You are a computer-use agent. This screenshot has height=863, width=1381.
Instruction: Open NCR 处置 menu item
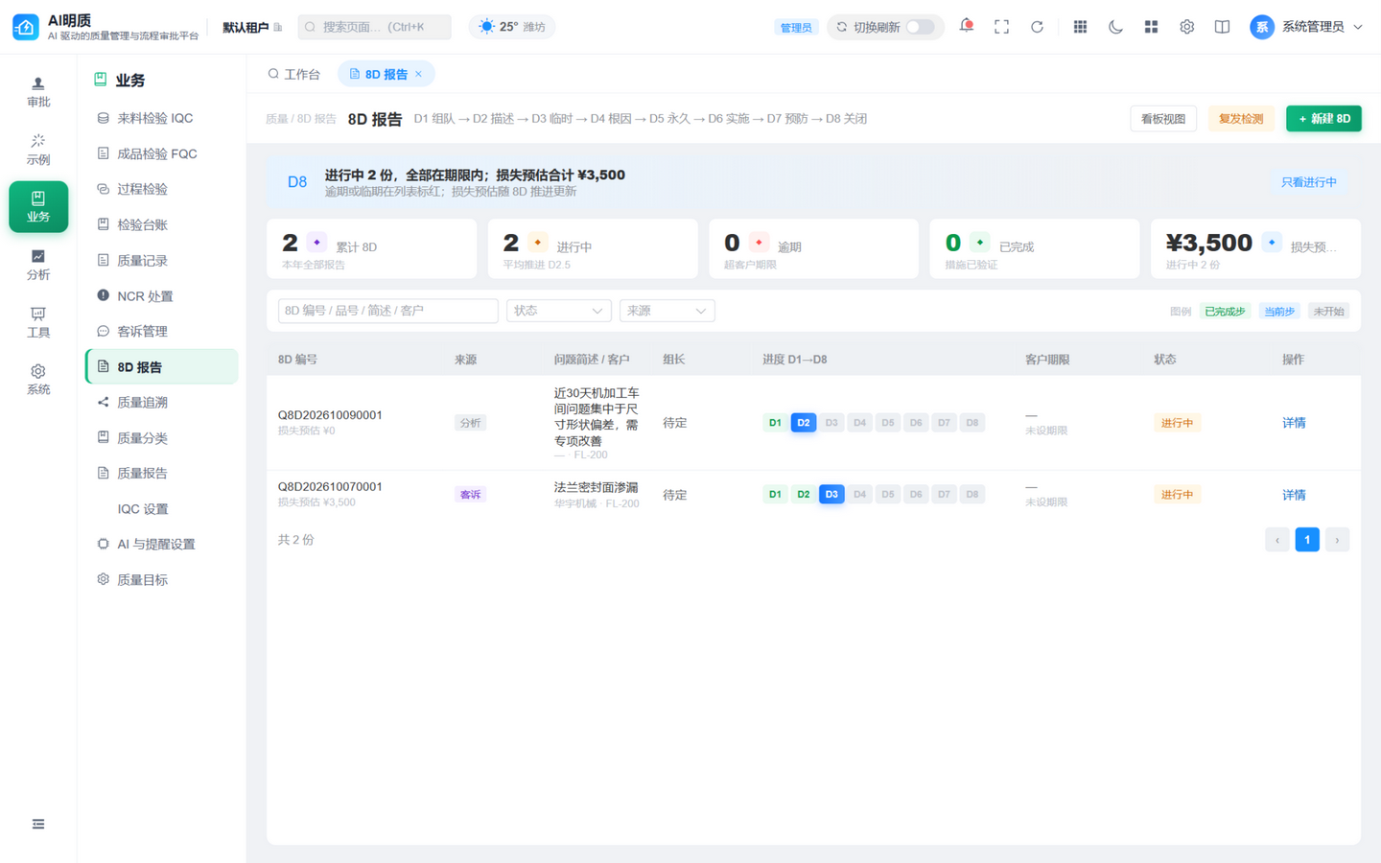[162, 295]
